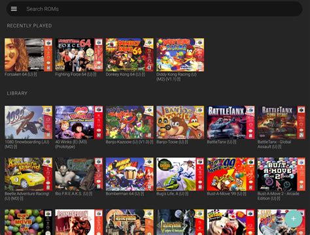Screen dimensions: 310x235
Task: Click the 'Forsaken 64 (U)' title
Action: coord(21,74)
